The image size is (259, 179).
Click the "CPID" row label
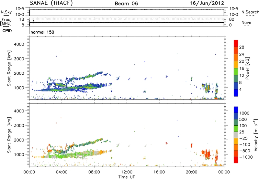tap(7, 31)
